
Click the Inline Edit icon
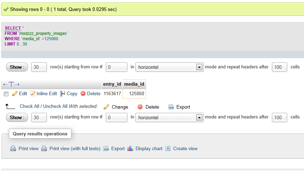point(33,94)
